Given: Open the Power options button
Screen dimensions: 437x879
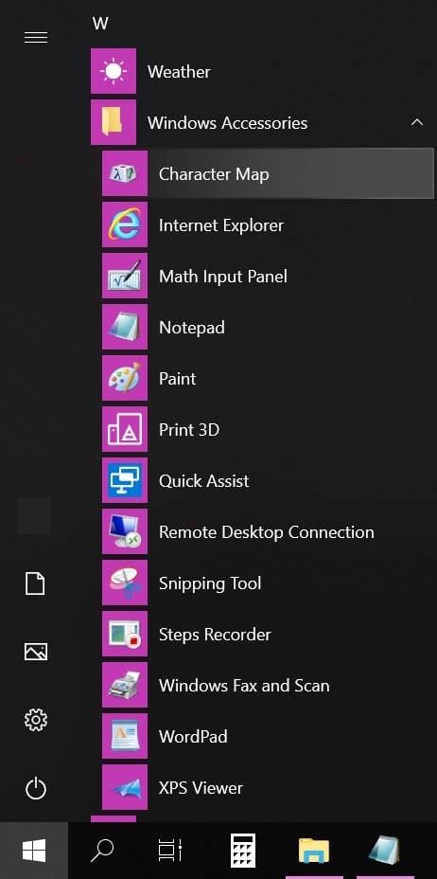Looking at the screenshot, I should (x=36, y=789).
